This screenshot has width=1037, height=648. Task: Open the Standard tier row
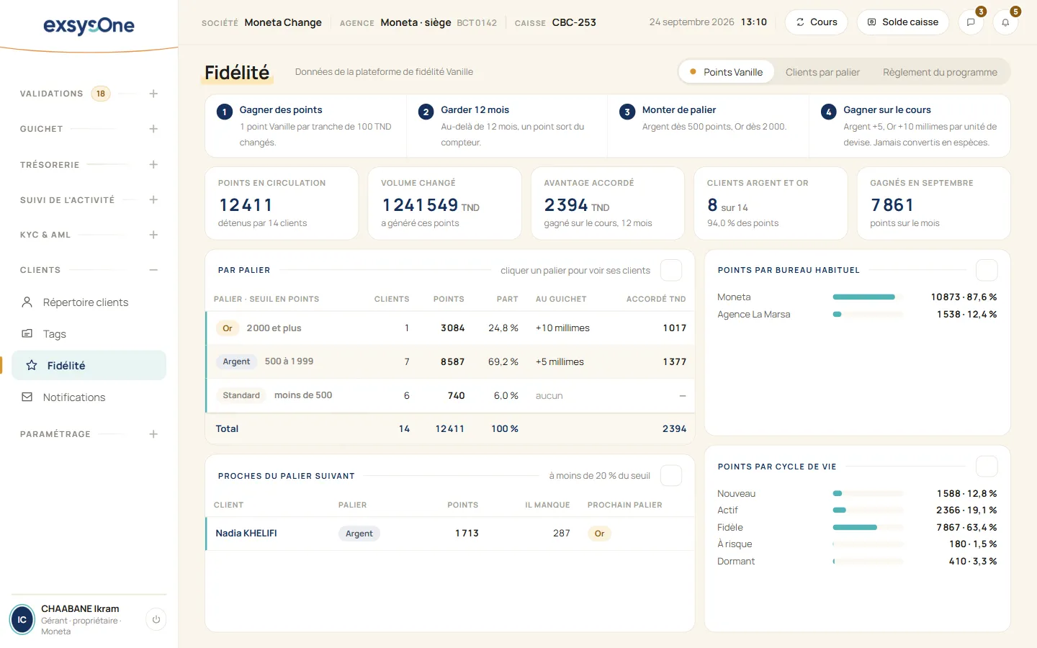450,395
